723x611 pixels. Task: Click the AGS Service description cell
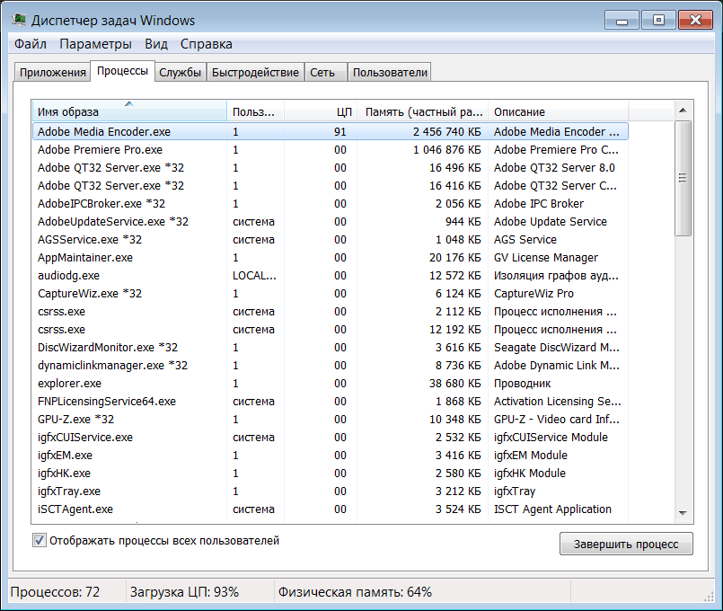525,239
